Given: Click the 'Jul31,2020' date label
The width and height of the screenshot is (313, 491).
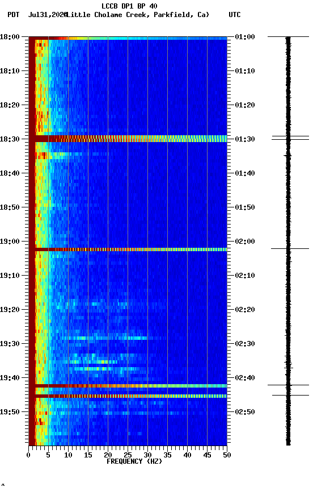Looking at the screenshot, I should coord(48,15).
